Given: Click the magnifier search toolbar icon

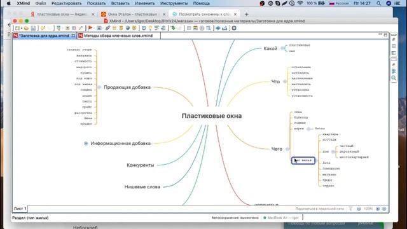Looking at the screenshot, I should click(x=208, y=28).
